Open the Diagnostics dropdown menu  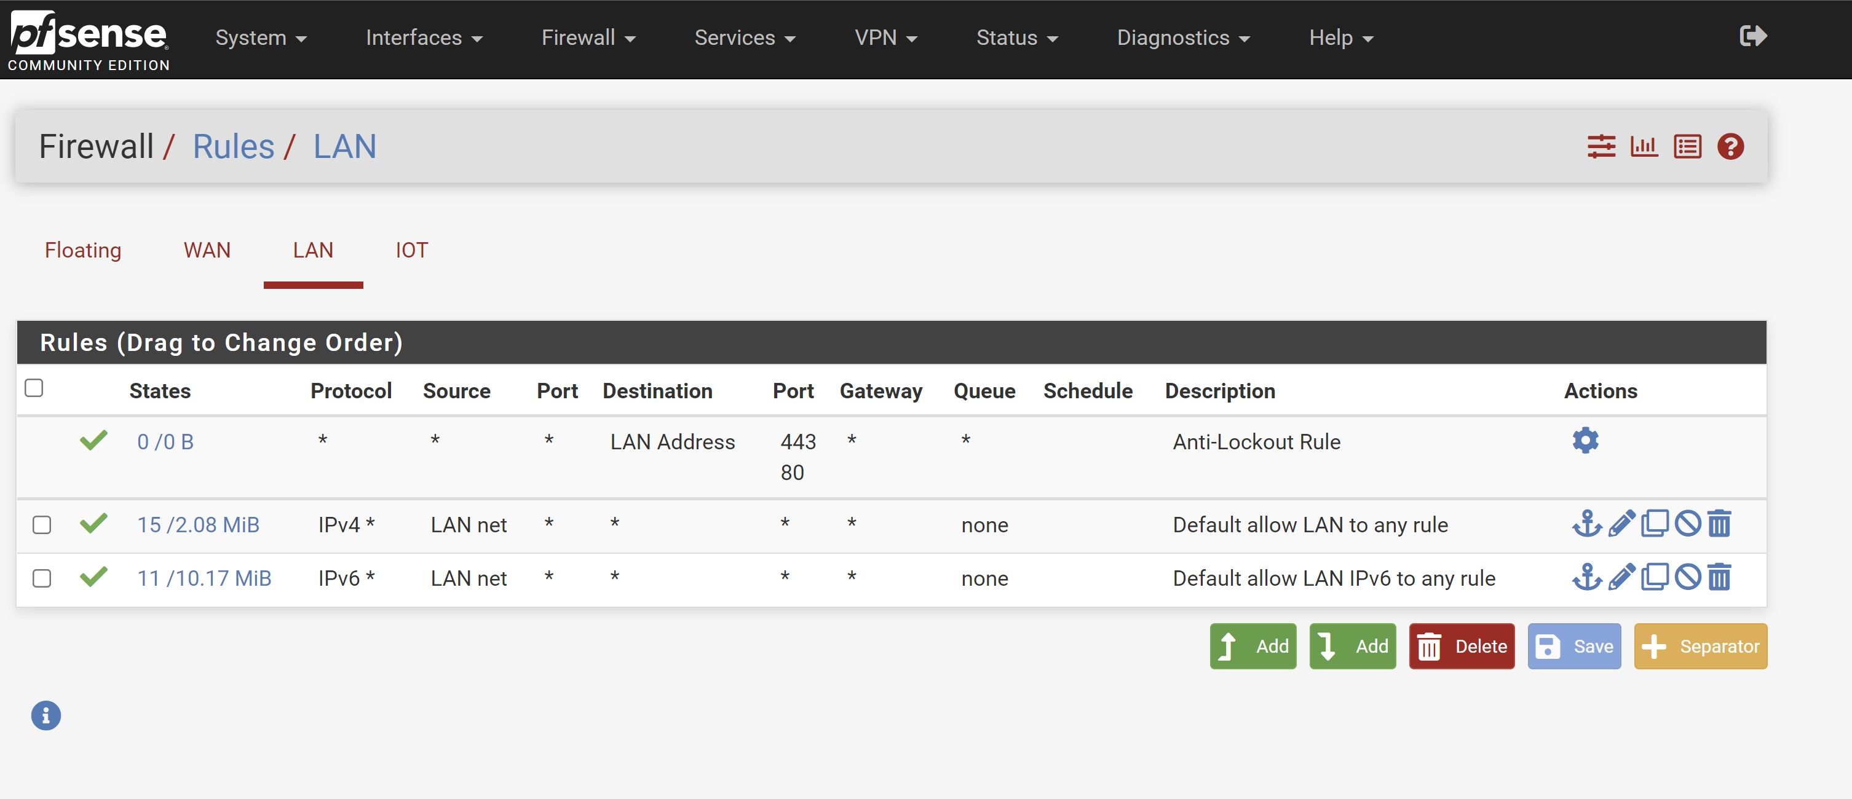pyautogui.click(x=1184, y=37)
